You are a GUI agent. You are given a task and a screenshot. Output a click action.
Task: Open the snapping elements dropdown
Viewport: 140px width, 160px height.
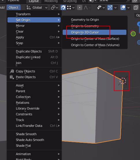click(71, 7)
